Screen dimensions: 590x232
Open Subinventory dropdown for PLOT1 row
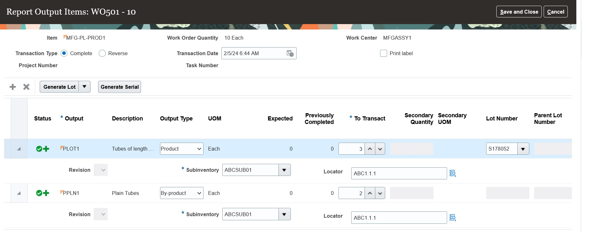point(284,170)
